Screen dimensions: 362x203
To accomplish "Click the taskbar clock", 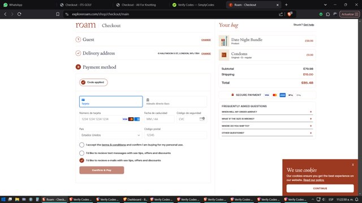I will coord(344,199).
